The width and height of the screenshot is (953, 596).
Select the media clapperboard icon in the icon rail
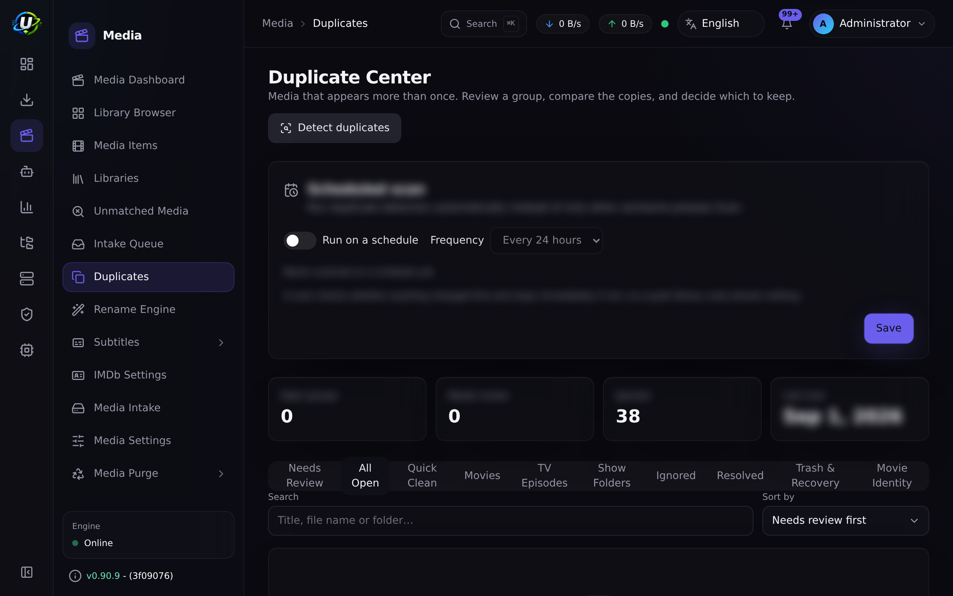26,136
